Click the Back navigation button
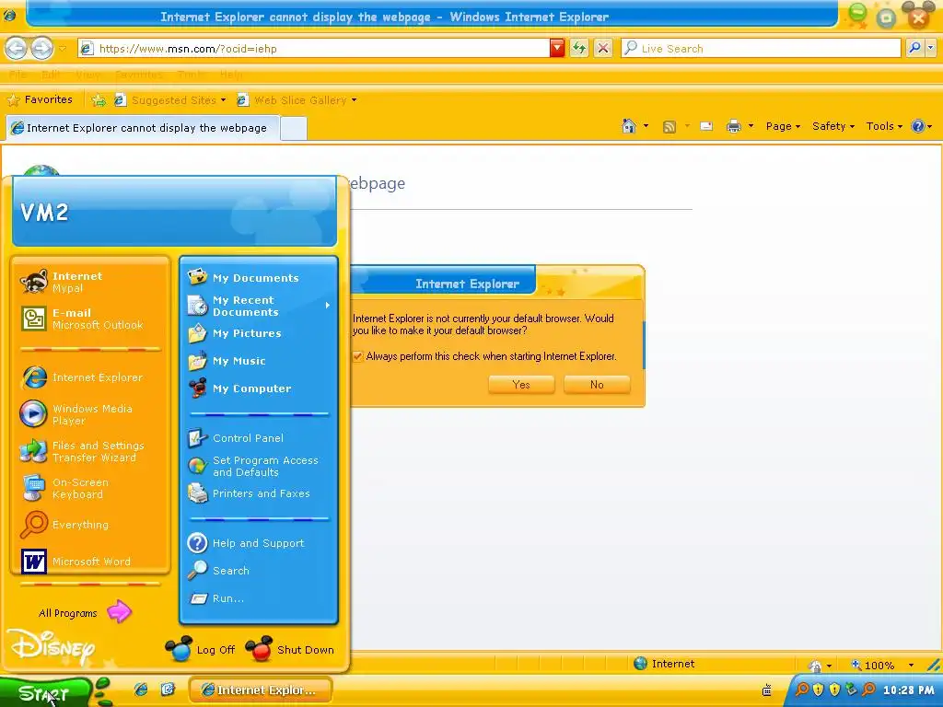 (x=17, y=48)
